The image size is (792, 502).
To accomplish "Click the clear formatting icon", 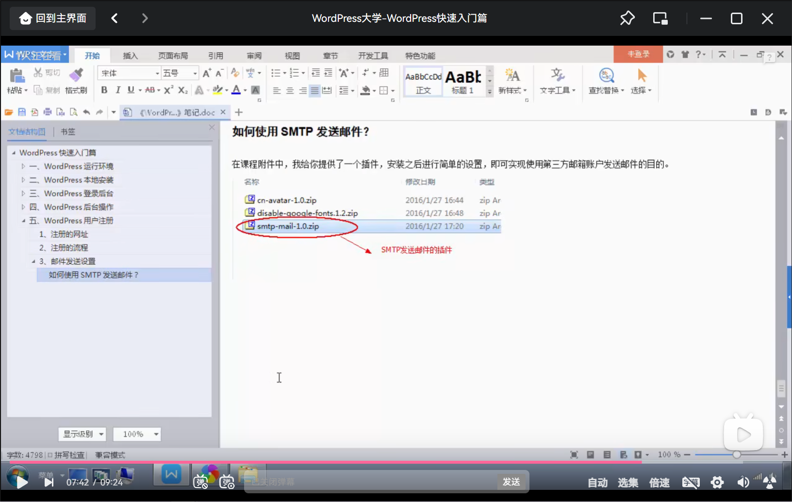I will (235, 73).
